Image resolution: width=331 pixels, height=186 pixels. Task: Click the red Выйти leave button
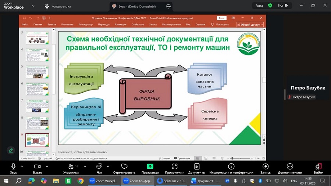pos(318,167)
